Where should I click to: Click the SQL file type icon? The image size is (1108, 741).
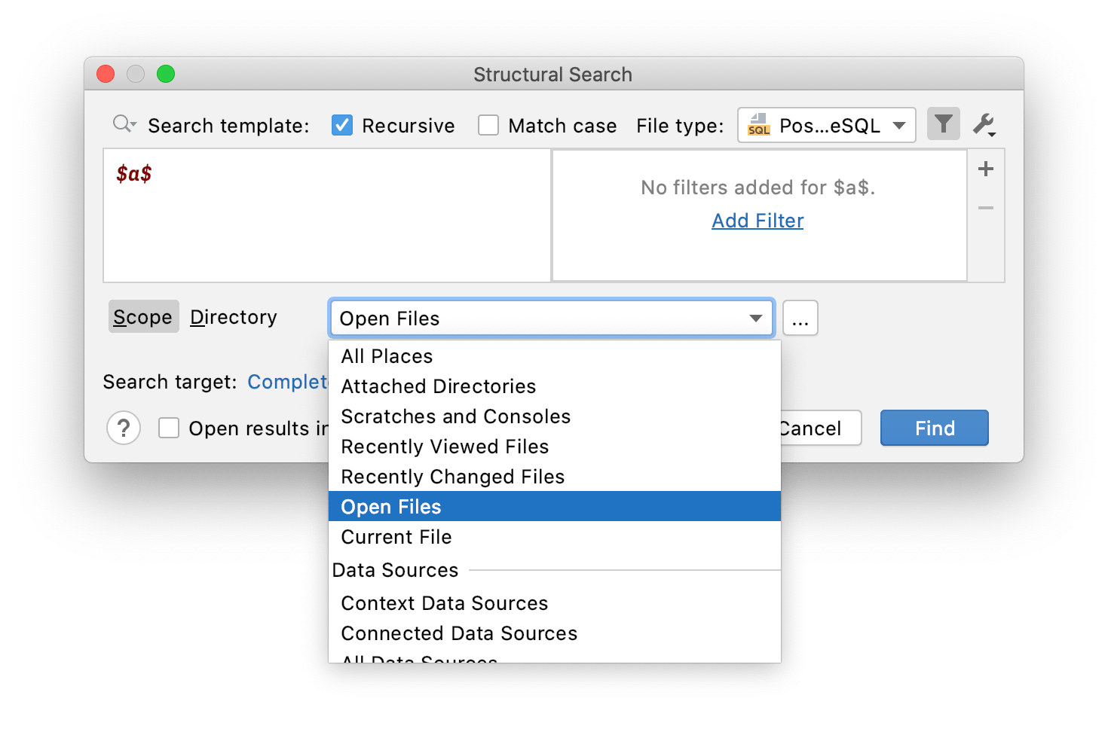click(758, 125)
